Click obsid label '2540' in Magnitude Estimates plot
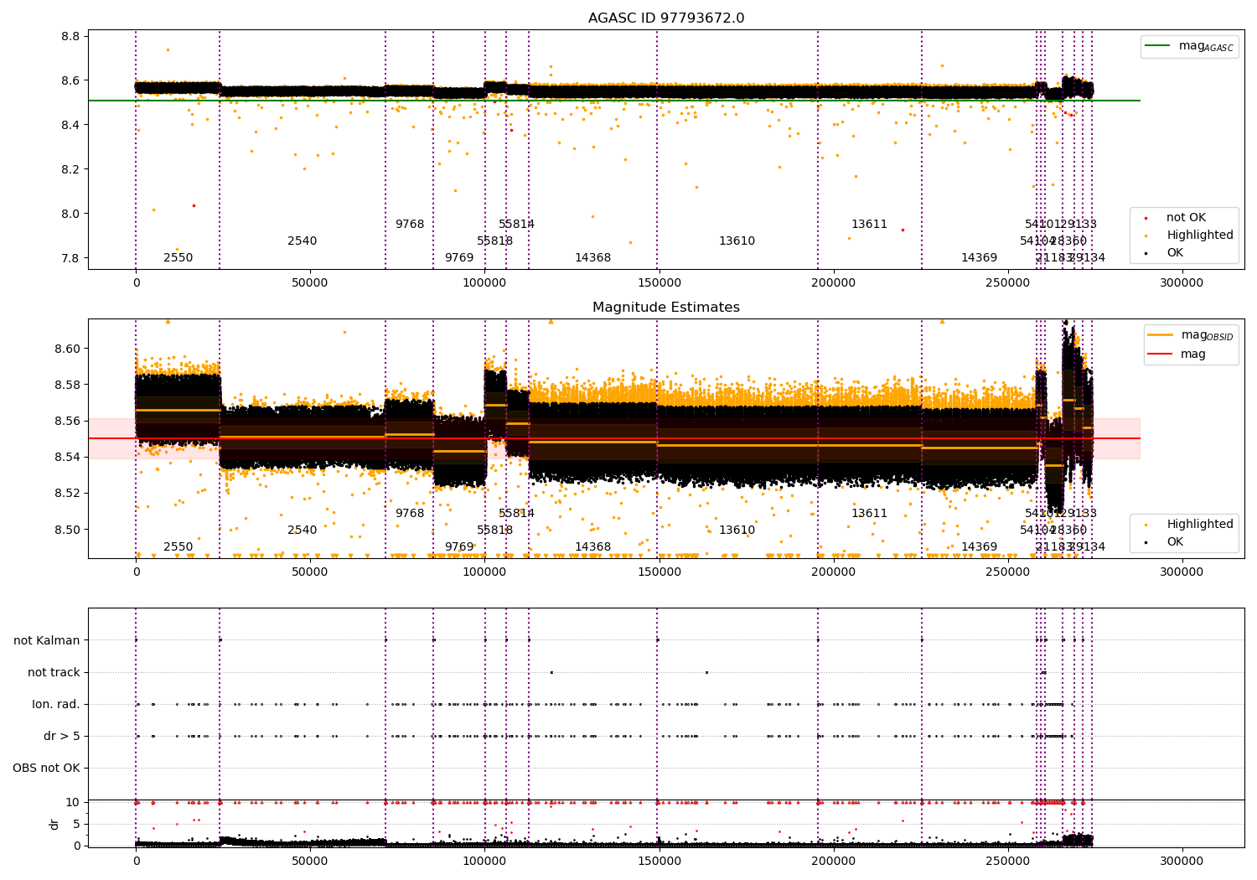 (303, 531)
